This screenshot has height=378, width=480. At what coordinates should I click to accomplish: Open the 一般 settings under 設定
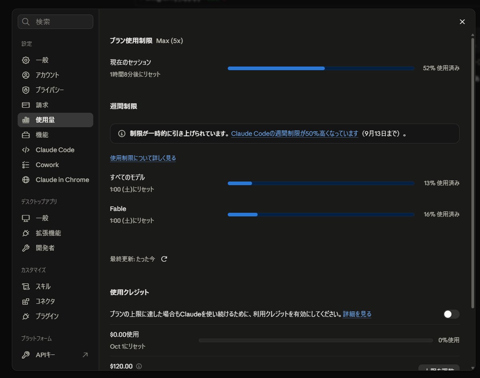click(x=55, y=60)
